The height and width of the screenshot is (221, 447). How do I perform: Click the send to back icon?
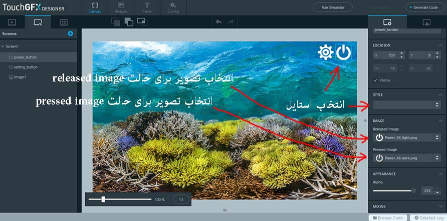(x=128, y=22)
